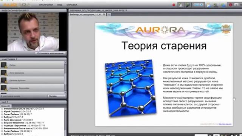This screenshot has height=136, width=242.
Task: Click the stop my broadcast button
Action: pyautogui.click(x=50, y=53)
